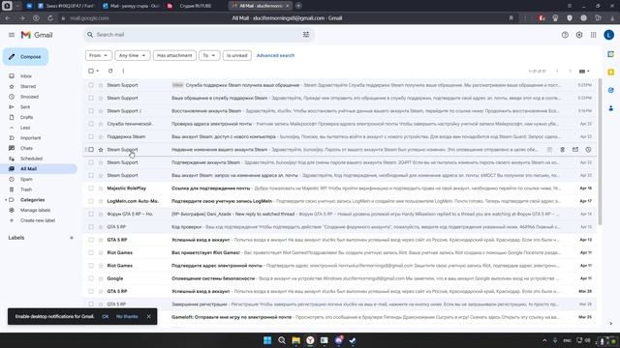620x348 pixels.
Task: Reload the browser page
Action: [50, 18]
